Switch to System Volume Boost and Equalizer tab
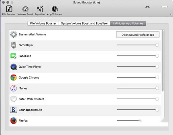173x135 pixels. click(84, 23)
